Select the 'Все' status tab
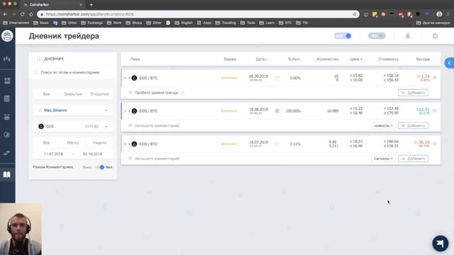454x255 pixels. tap(46, 94)
